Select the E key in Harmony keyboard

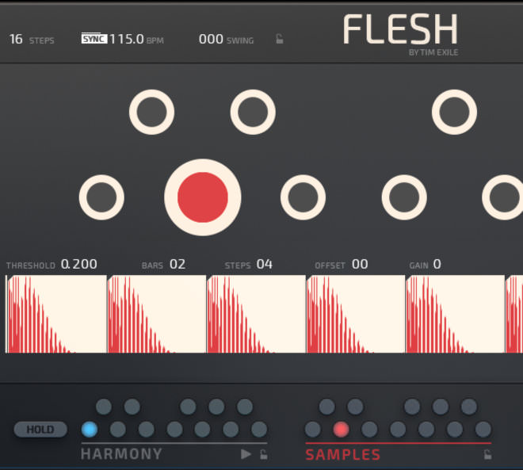pyautogui.click(x=146, y=430)
